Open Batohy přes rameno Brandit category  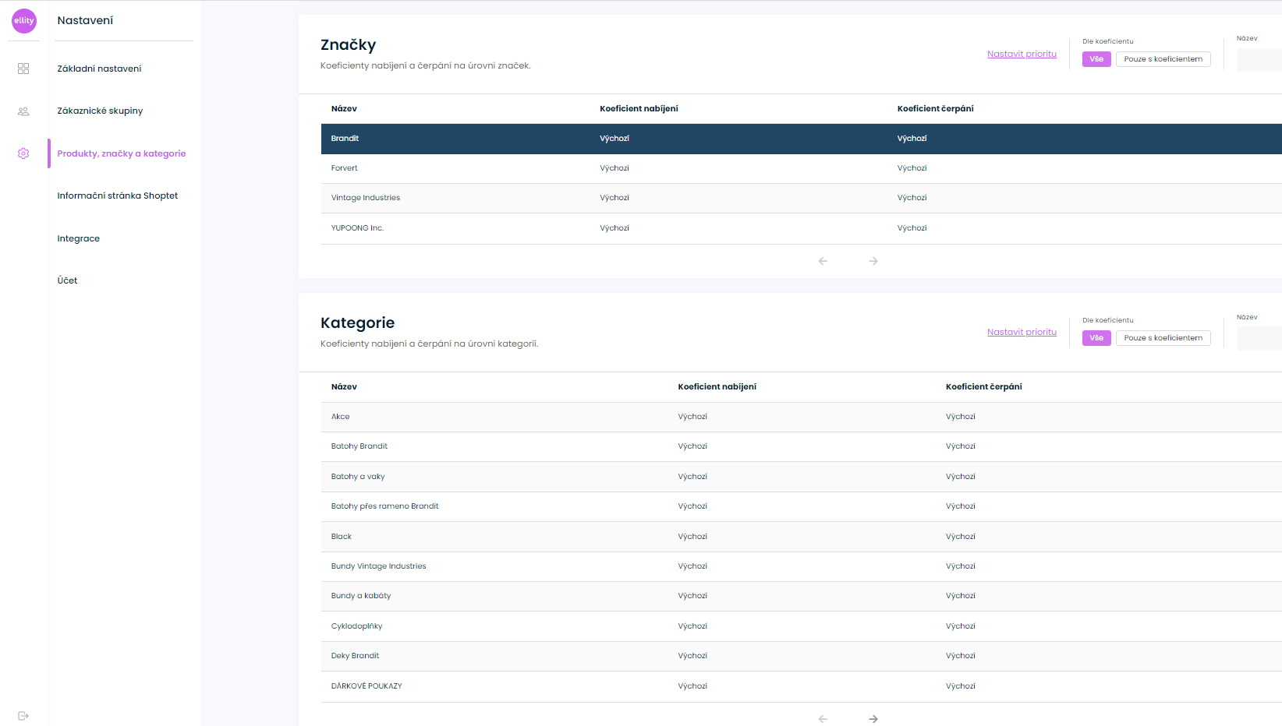[801, 506]
